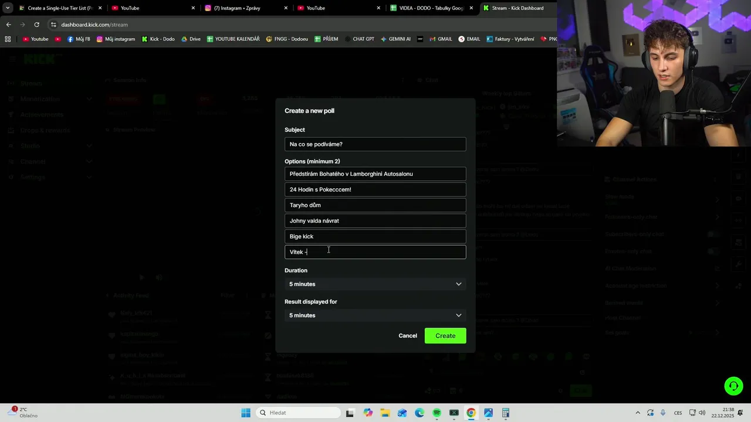Open site information icon in address bar
751x422 pixels.
53,25
